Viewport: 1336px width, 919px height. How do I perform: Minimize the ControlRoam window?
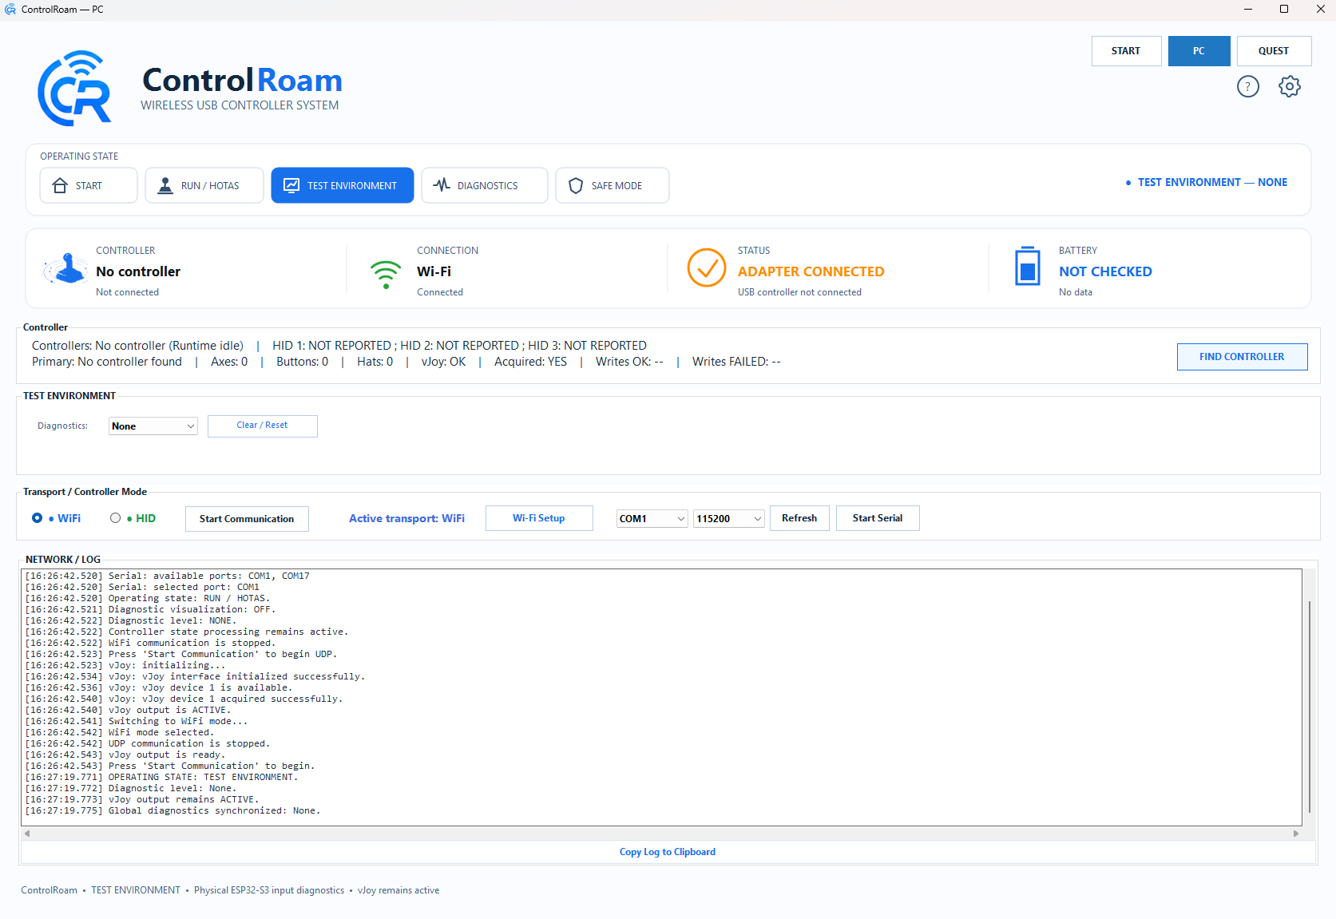click(x=1247, y=10)
